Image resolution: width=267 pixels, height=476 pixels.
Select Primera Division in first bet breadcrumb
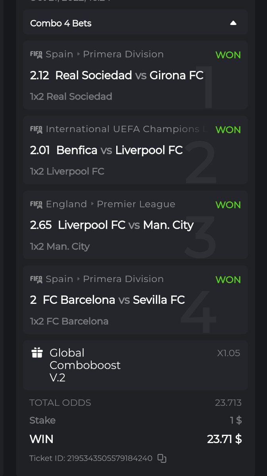pyautogui.click(x=123, y=54)
